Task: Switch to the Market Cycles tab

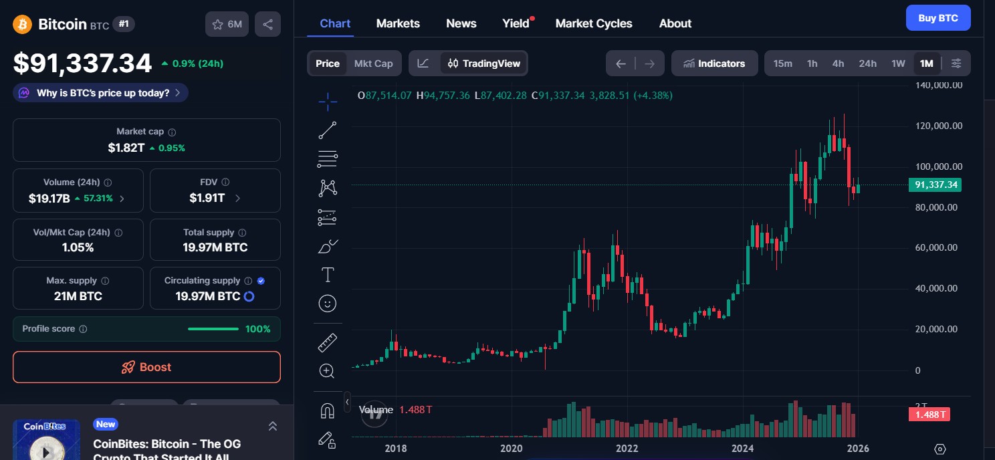Action: click(593, 23)
